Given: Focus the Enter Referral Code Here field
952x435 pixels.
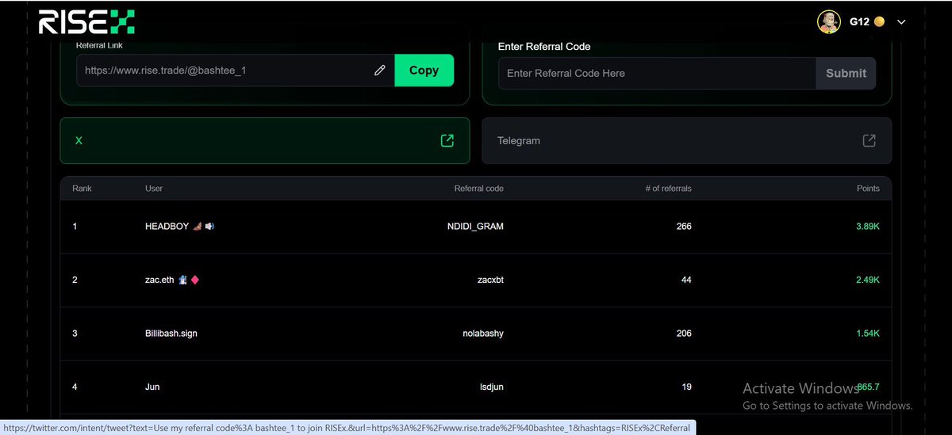Looking at the screenshot, I should point(657,73).
